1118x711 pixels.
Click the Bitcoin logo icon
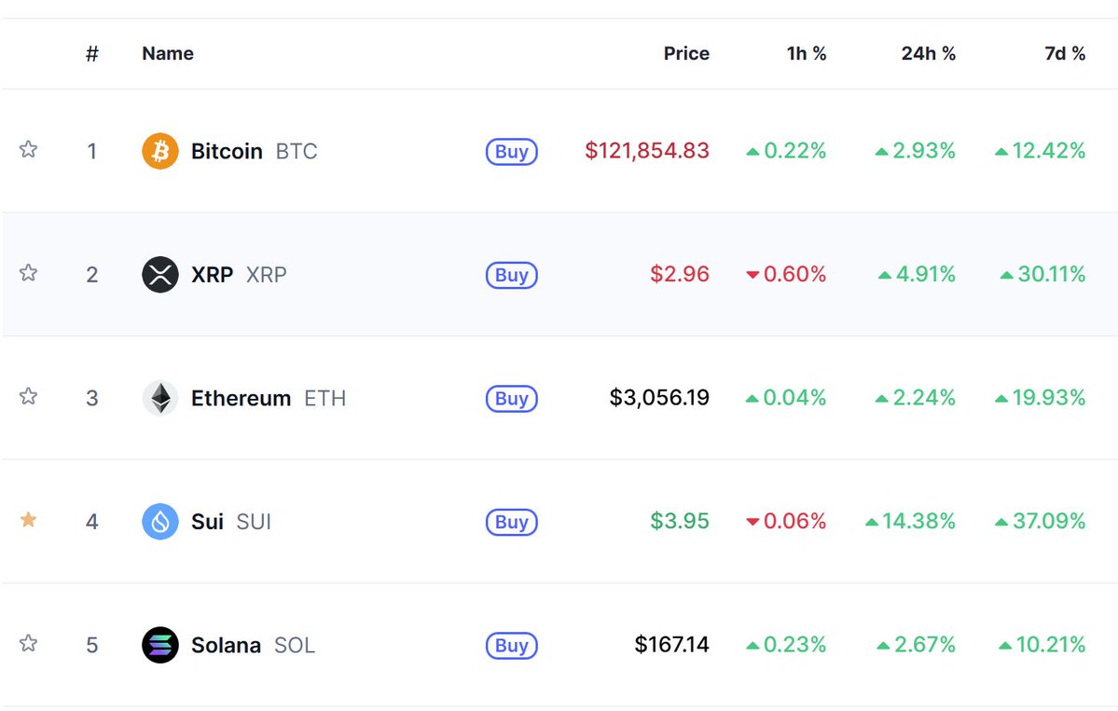tap(159, 151)
